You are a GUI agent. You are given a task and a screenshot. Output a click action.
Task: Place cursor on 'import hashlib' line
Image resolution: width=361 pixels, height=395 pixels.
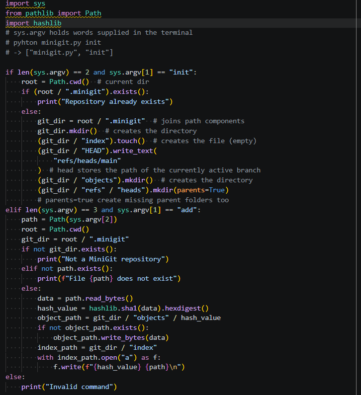pyautogui.click(x=33, y=23)
